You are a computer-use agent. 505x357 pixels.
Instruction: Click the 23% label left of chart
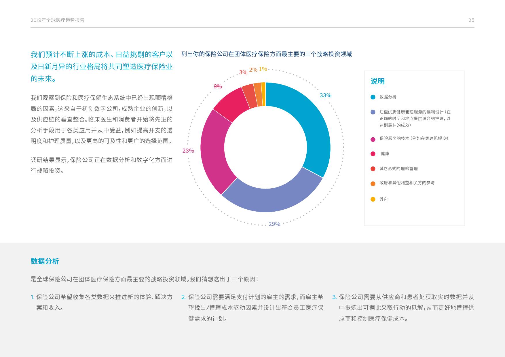point(188,151)
